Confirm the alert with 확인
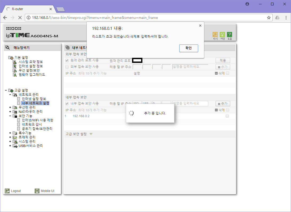291x212 pixels. pos(189,48)
